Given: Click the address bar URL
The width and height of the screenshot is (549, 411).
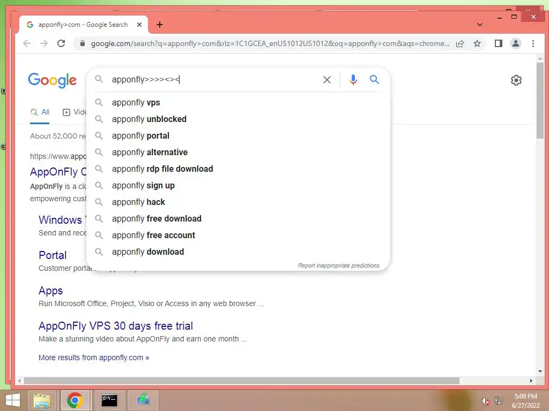Looking at the screenshot, I should (x=270, y=44).
